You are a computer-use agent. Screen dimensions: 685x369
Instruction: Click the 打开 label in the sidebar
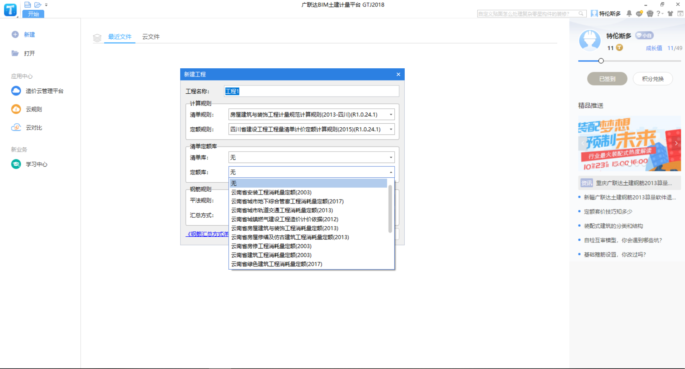click(x=29, y=53)
